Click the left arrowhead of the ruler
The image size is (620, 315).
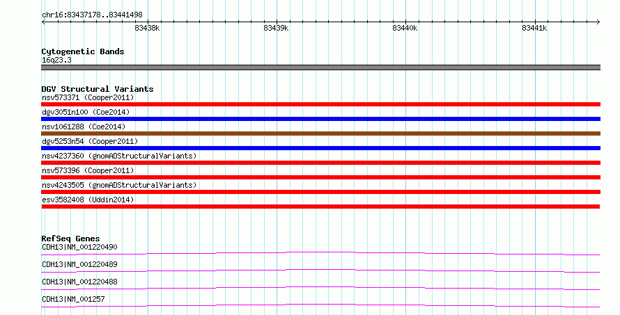pos(43,22)
